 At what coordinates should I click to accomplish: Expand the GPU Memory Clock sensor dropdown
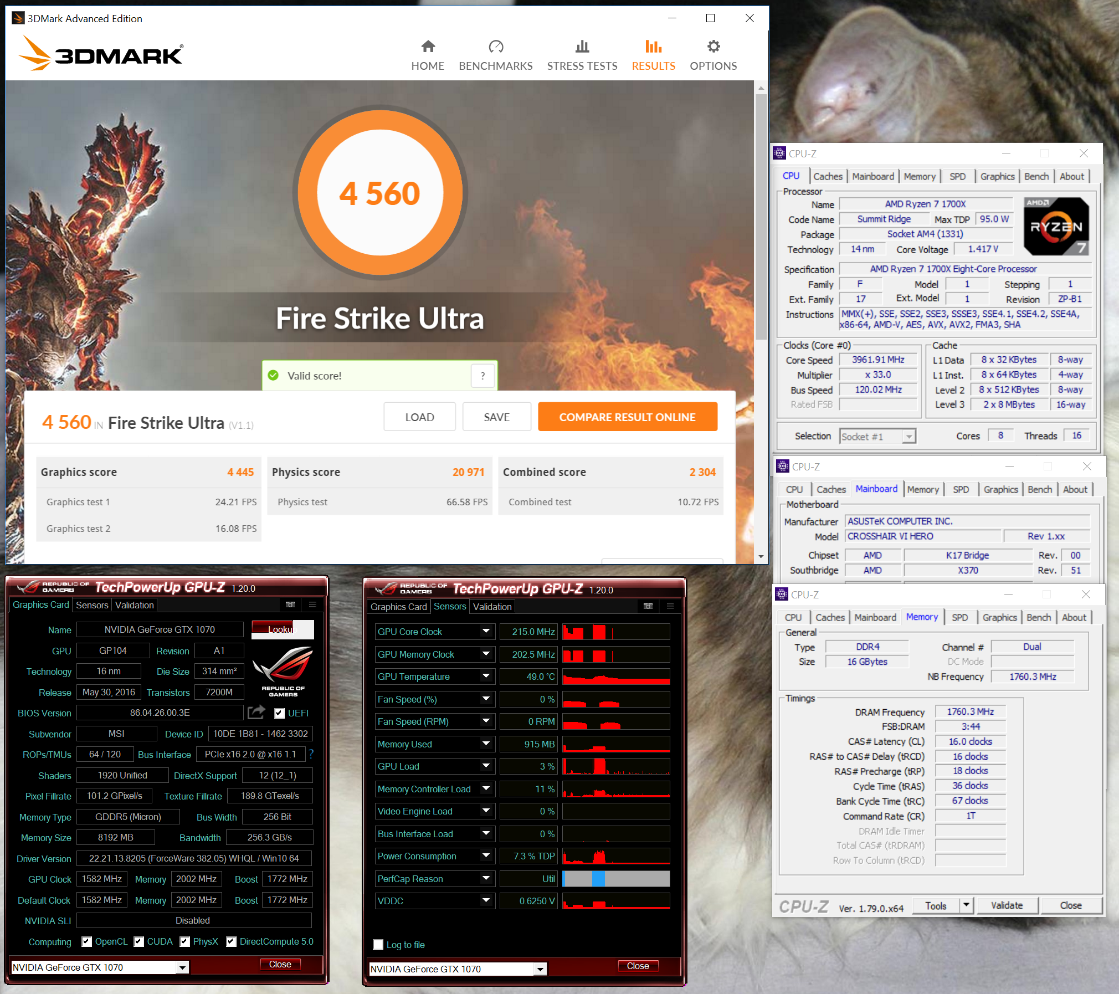pos(486,654)
